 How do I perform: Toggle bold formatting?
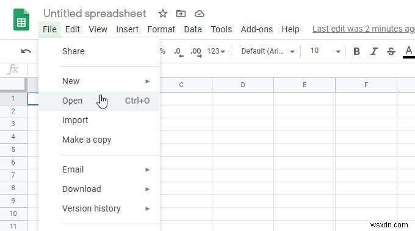356,51
